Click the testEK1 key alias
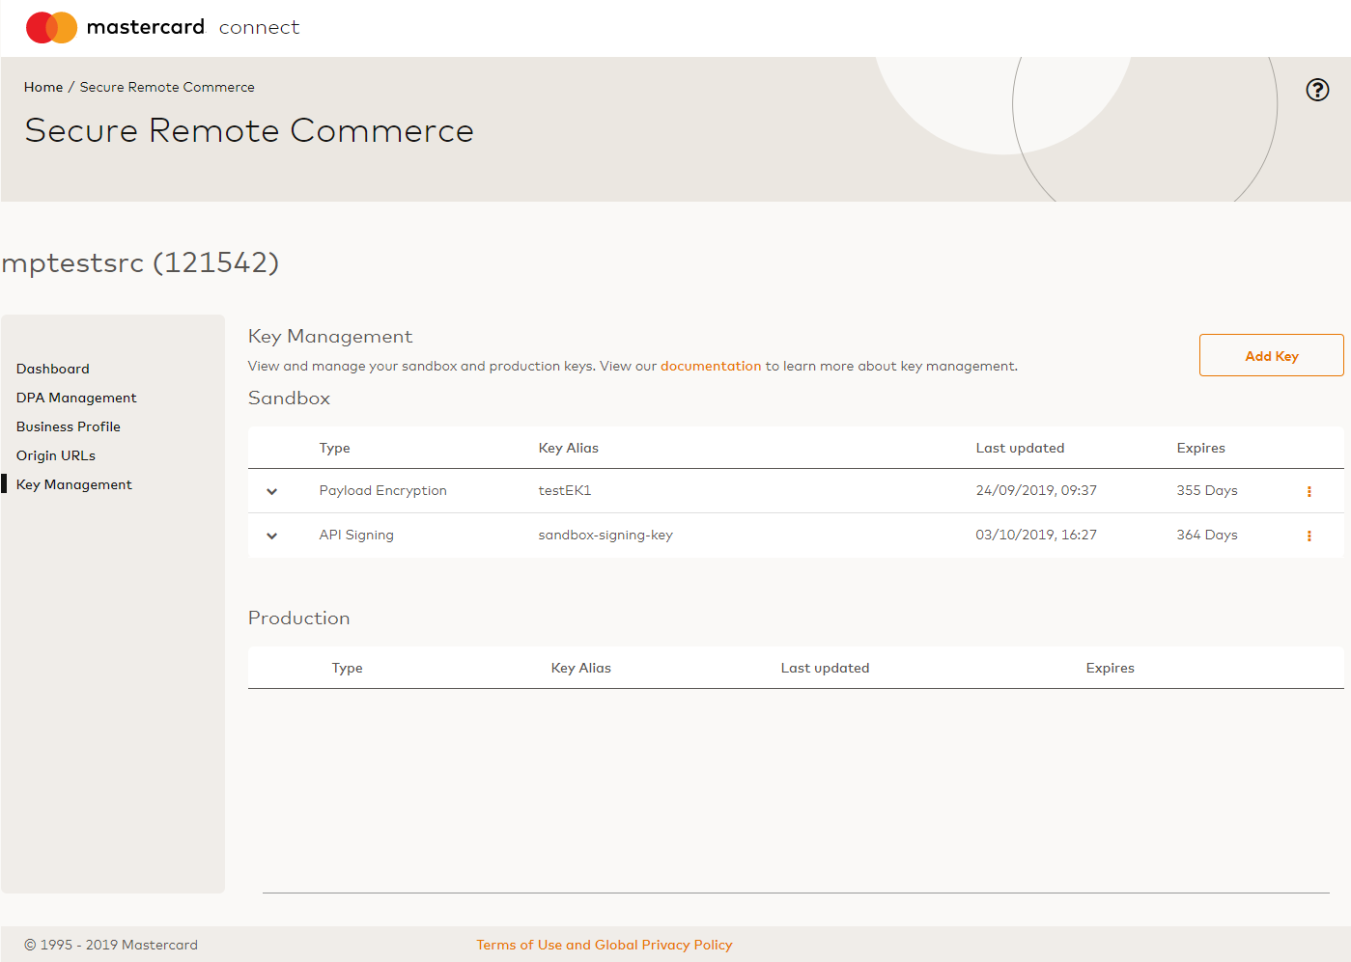 (565, 490)
